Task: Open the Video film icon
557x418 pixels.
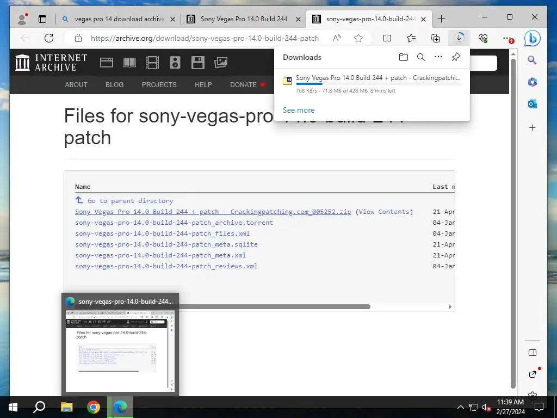Action: [152, 63]
